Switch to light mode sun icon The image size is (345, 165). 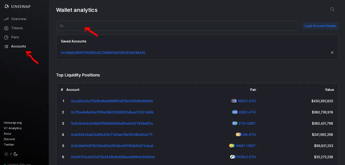pos(6,154)
